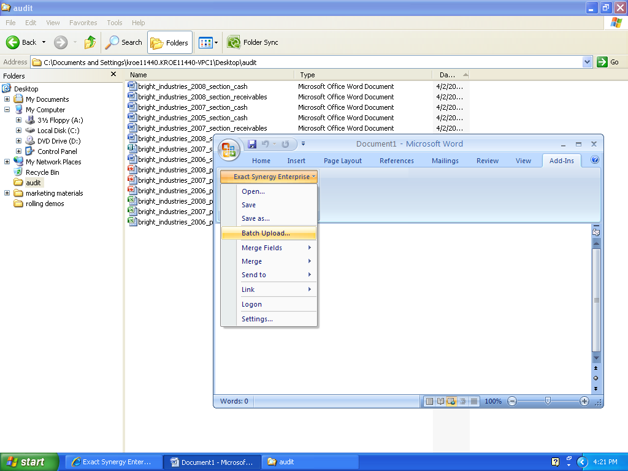The image size is (628, 471).
Task: Expand Local Disk (C:) tree node
Action: (18, 130)
